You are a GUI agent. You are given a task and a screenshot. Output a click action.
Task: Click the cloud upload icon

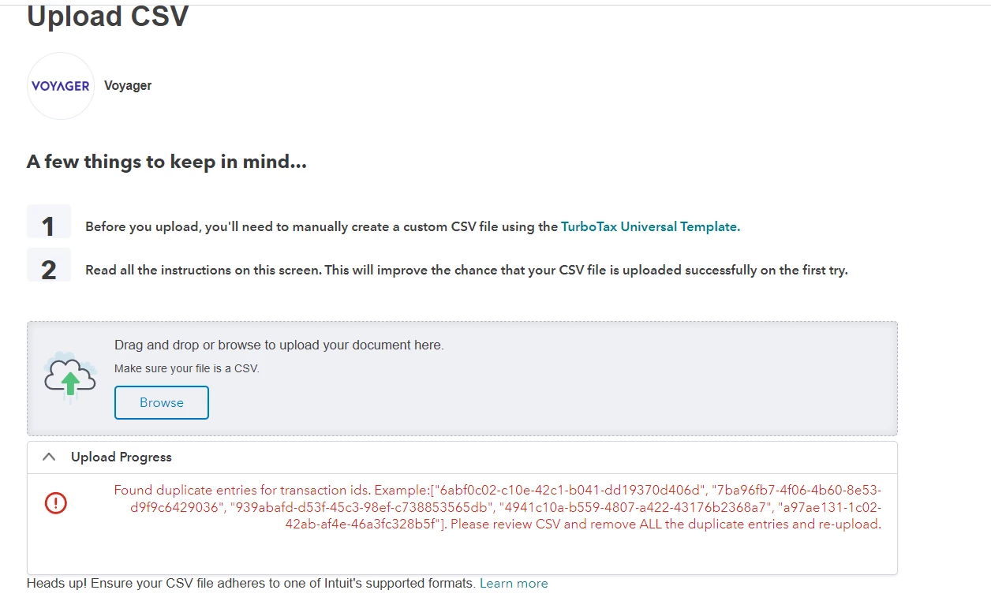coord(70,378)
